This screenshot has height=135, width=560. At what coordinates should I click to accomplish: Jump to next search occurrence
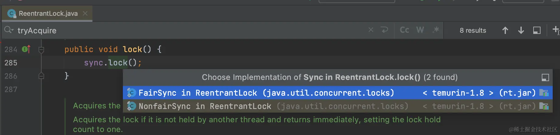(x=521, y=30)
